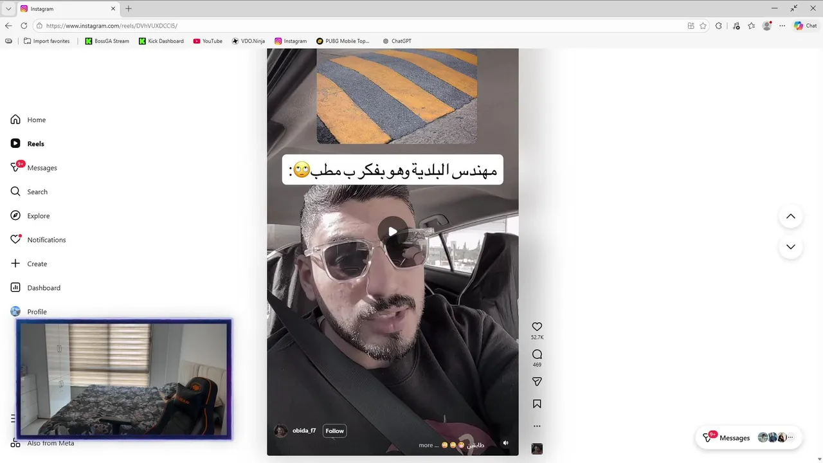Open Instagram bookmark in favorites bar
This screenshot has width=823, height=463.
coord(291,41)
